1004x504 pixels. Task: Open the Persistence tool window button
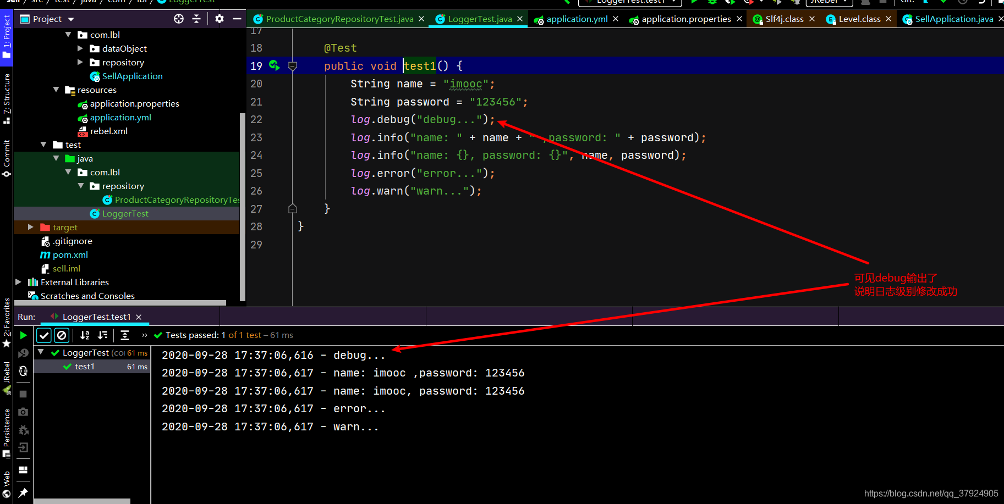click(x=6, y=433)
